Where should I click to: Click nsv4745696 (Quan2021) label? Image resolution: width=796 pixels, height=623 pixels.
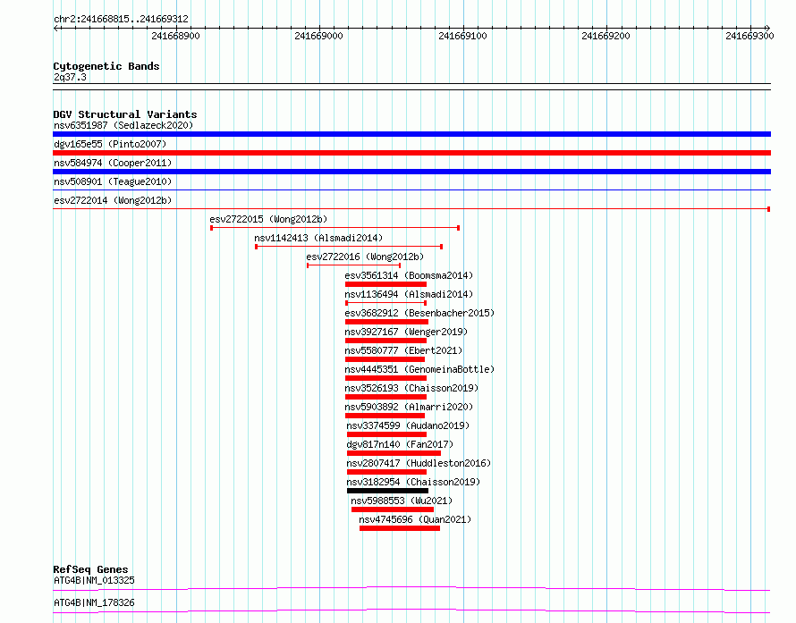pyautogui.click(x=415, y=519)
